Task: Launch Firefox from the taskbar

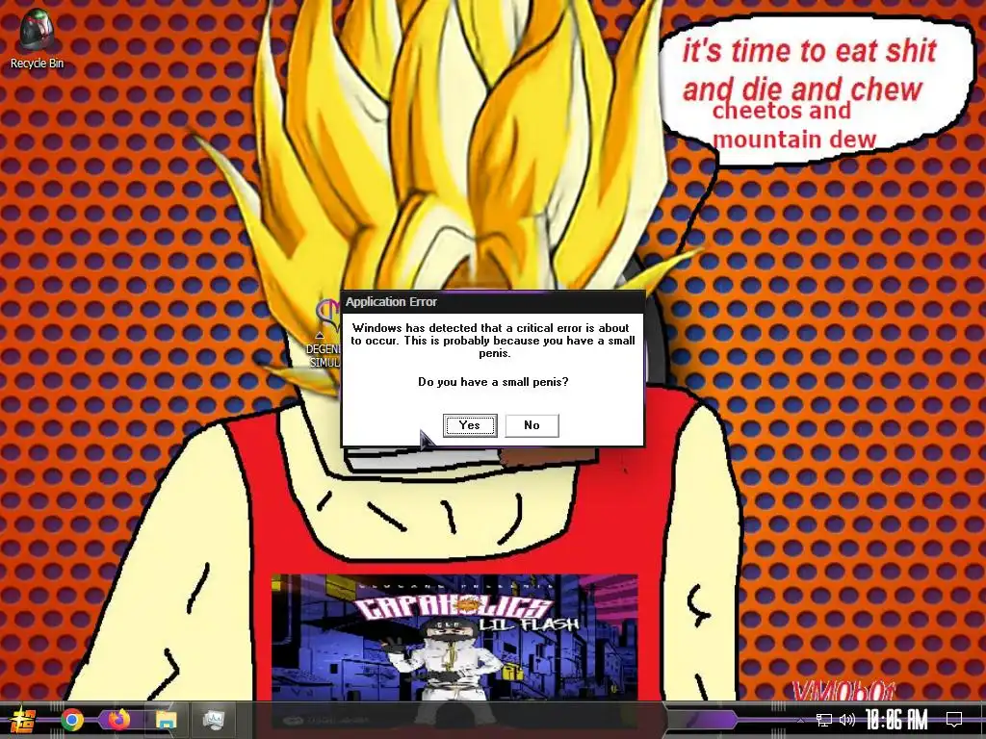Action: (118, 720)
